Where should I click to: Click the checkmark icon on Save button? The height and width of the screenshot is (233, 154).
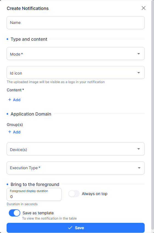70,228
